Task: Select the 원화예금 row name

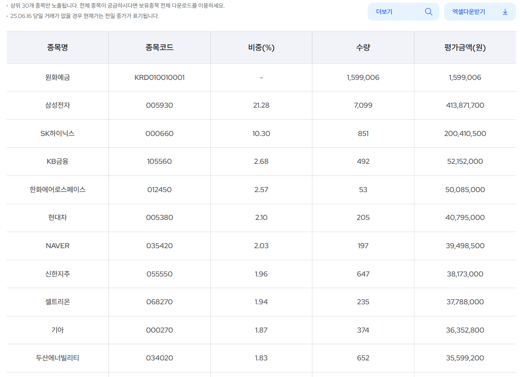Action: pos(58,78)
